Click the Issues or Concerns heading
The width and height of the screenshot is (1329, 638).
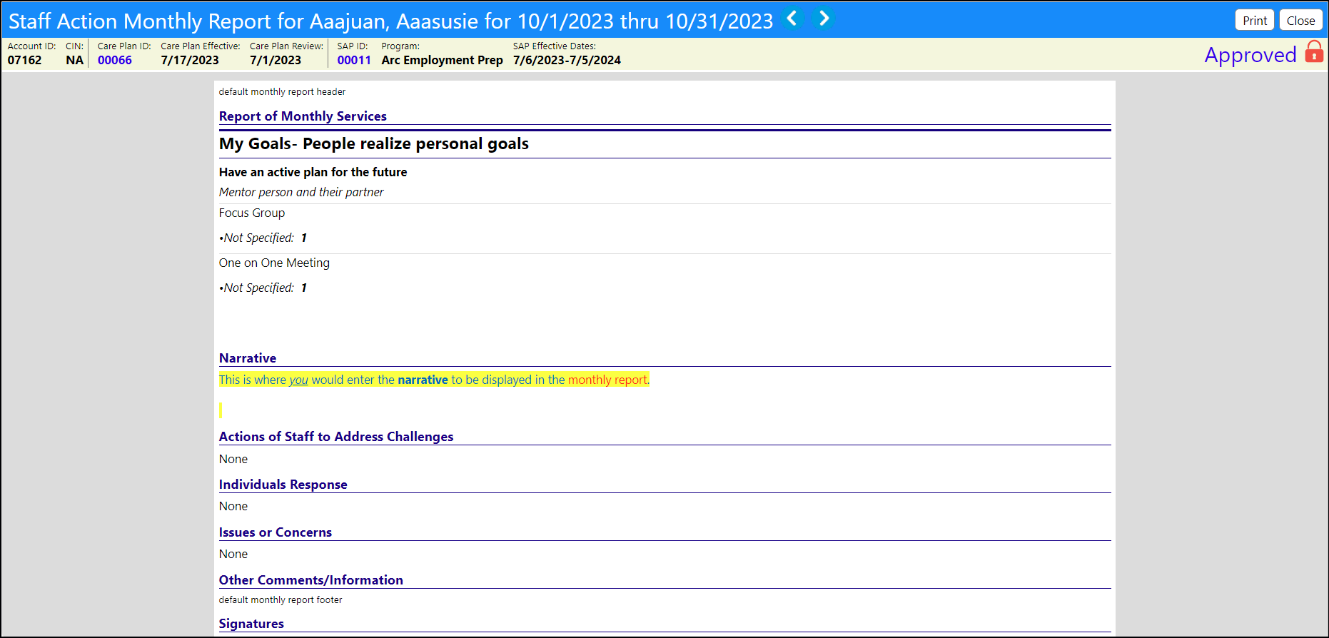(276, 532)
